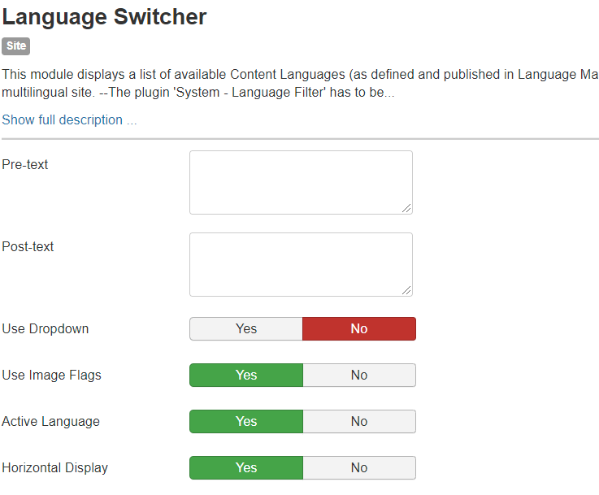Viewport: 599px width, 495px height.
Task: Click the Active Language label
Action: (x=50, y=422)
